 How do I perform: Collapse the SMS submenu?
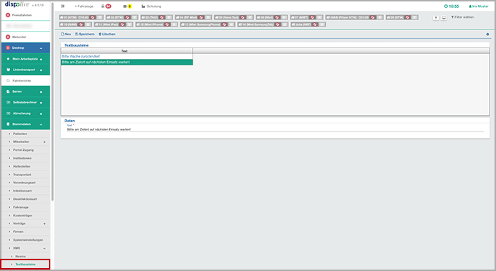pos(45,248)
